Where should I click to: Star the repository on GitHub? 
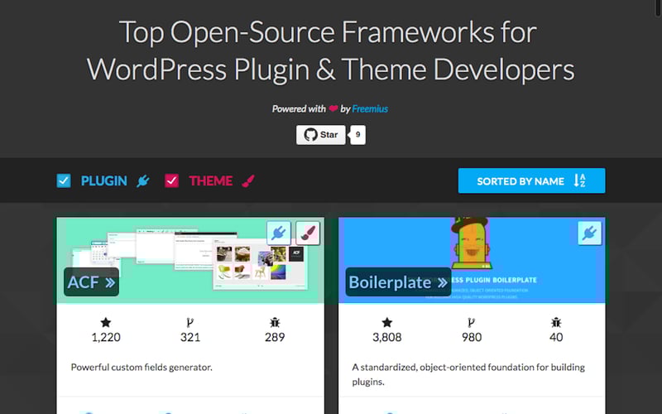321,135
